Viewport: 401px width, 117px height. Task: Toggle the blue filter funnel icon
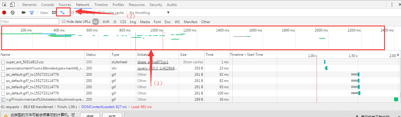(x=32, y=13)
